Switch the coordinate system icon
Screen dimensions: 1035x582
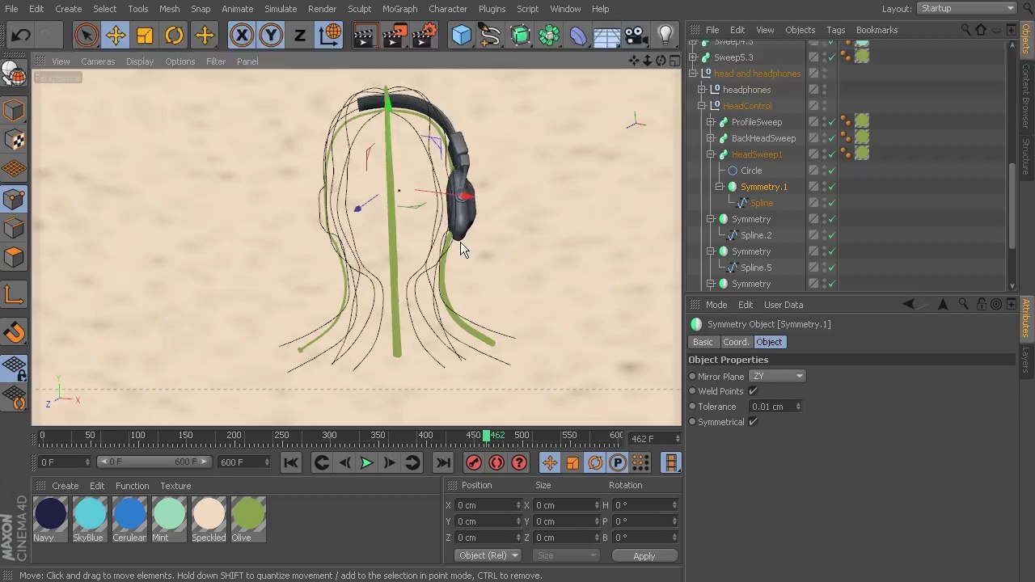pos(330,36)
